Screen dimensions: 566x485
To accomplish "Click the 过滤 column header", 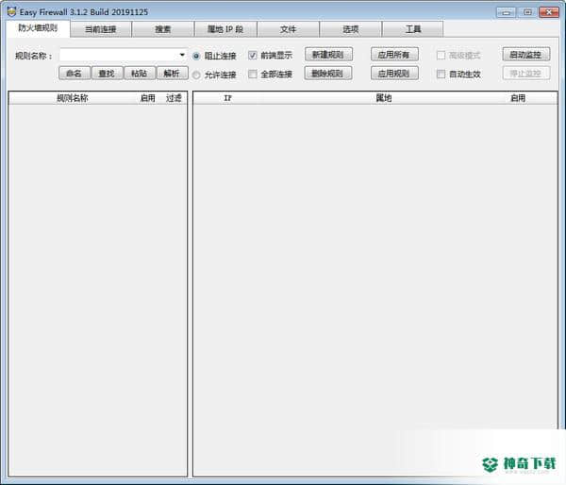I will (174, 98).
